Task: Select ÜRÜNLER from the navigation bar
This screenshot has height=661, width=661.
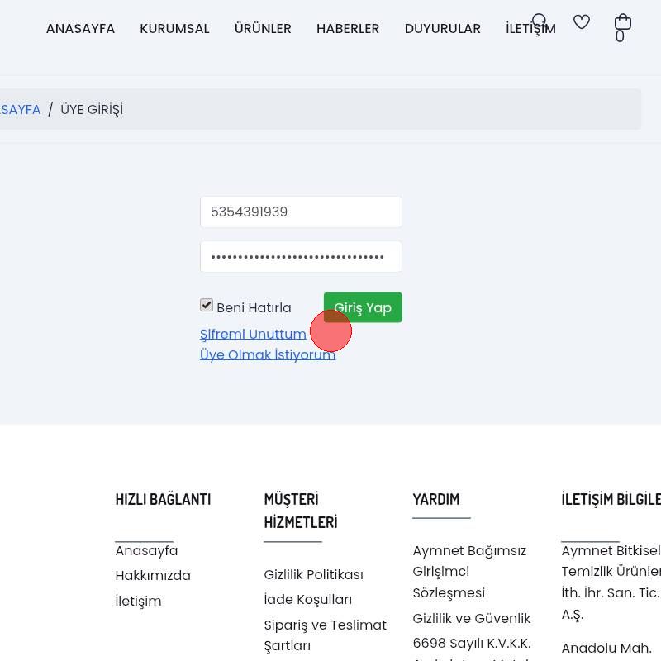Action: 263,29
